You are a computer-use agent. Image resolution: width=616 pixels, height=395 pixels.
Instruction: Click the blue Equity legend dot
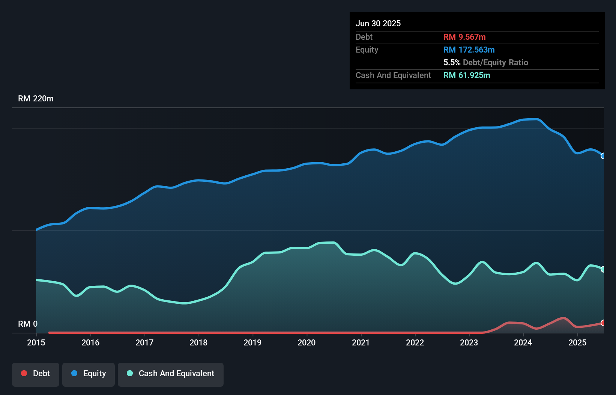(x=74, y=373)
